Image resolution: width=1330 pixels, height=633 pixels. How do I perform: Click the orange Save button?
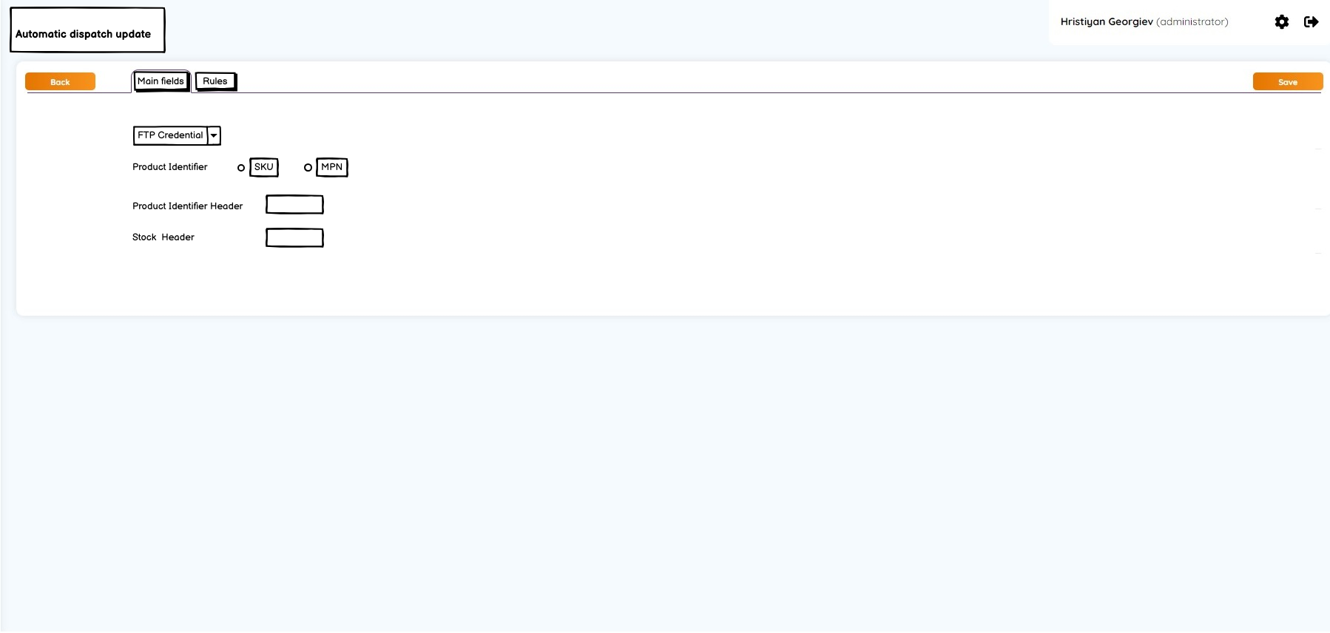click(x=1288, y=82)
